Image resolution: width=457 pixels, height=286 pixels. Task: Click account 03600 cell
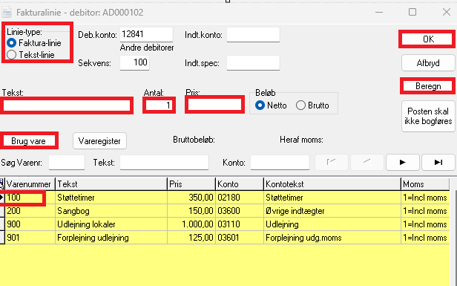pyautogui.click(x=240, y=211)
